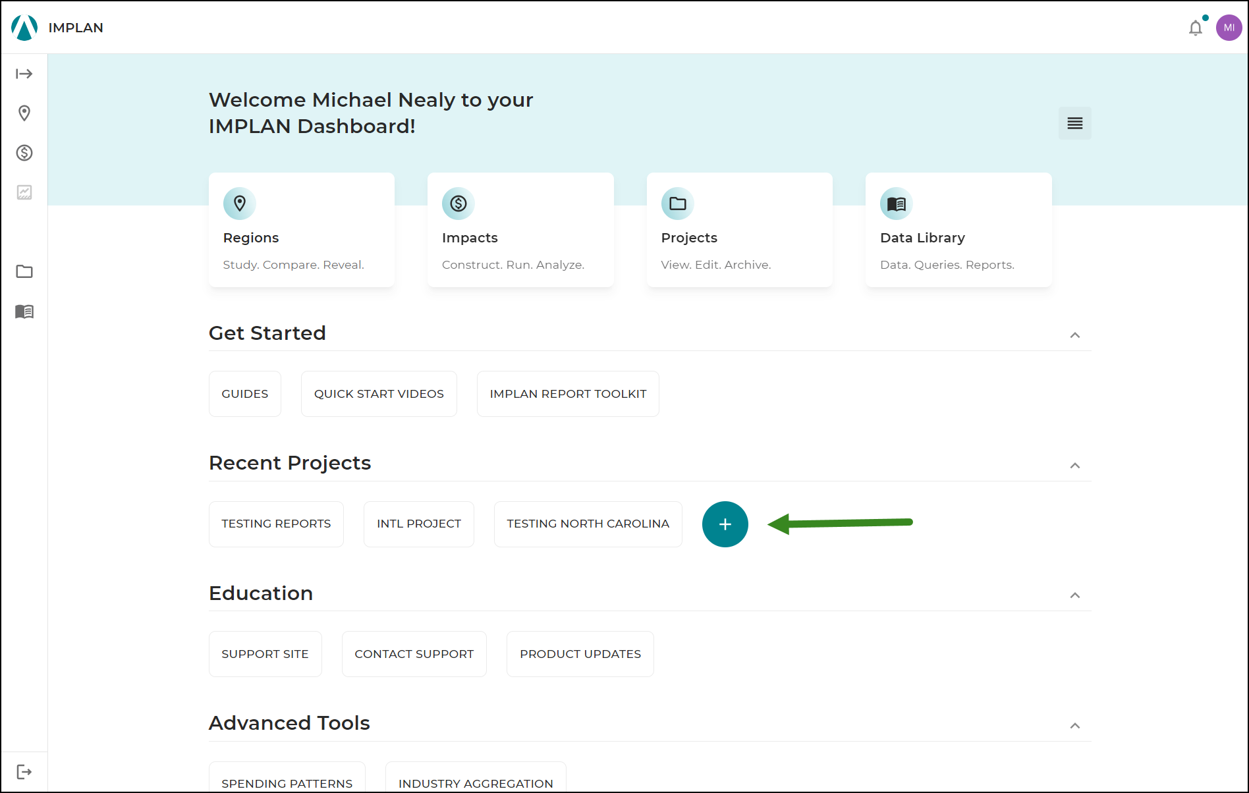
Task: Open Projects from the sidebar folder icon
Action: [24, 271]
